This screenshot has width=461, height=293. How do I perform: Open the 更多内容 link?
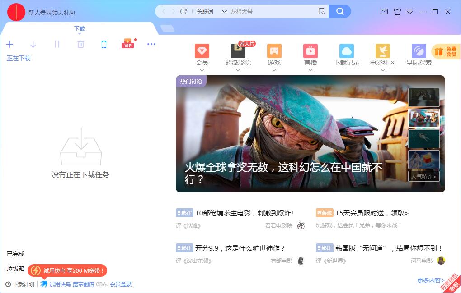click(x=430, y=280)
